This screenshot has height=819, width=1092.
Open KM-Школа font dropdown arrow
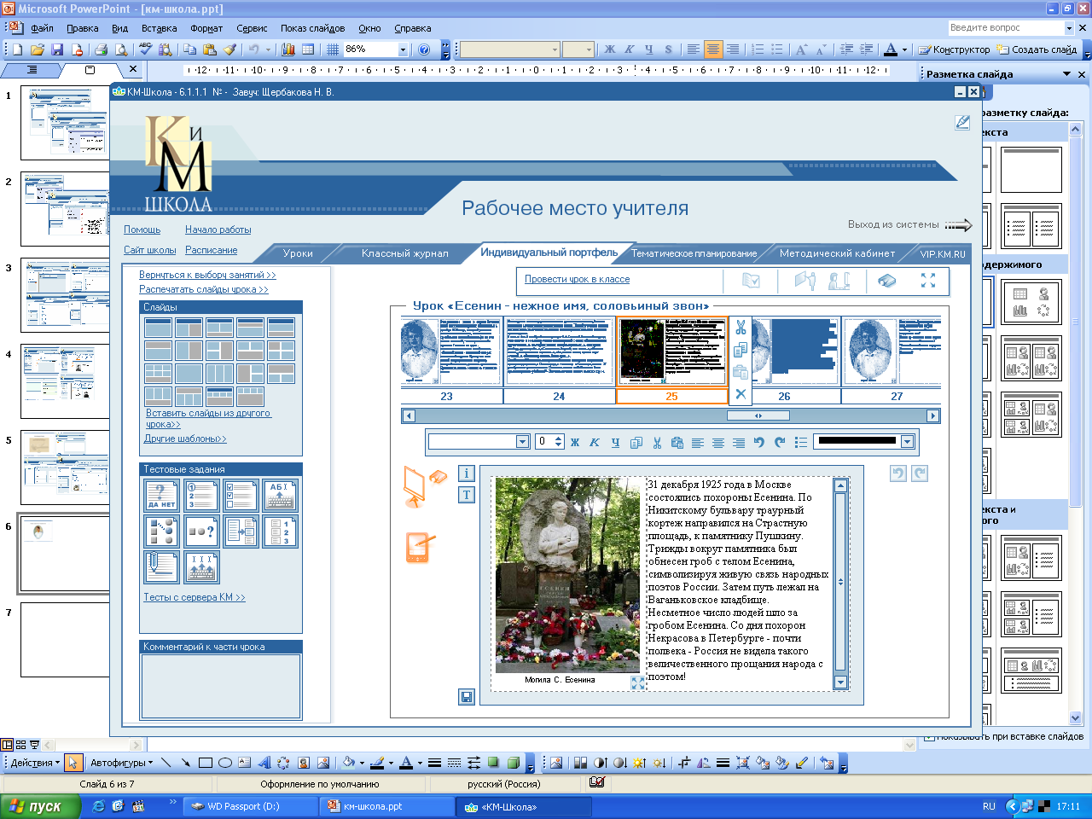(x=523, y=442)
